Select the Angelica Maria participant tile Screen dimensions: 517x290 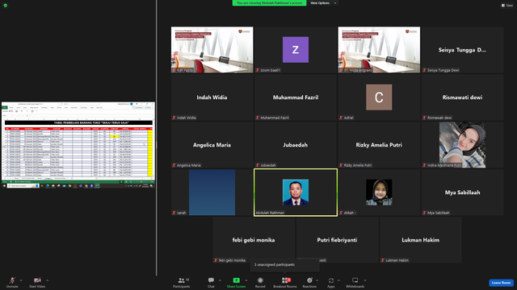point(212,145)
